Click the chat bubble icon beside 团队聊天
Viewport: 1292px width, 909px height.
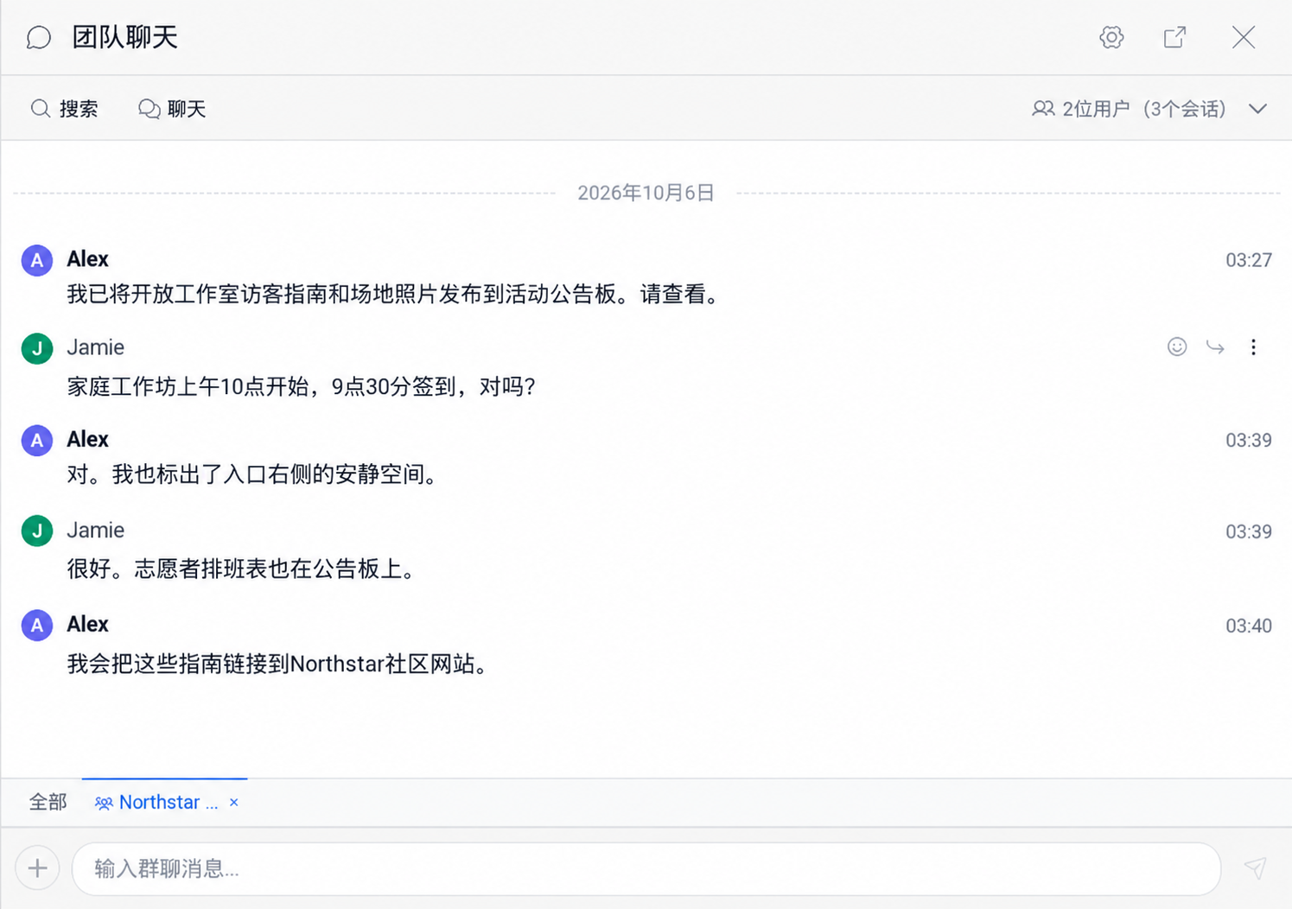point(39,38)
